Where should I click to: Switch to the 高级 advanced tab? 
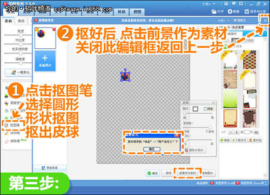point(21,21)
